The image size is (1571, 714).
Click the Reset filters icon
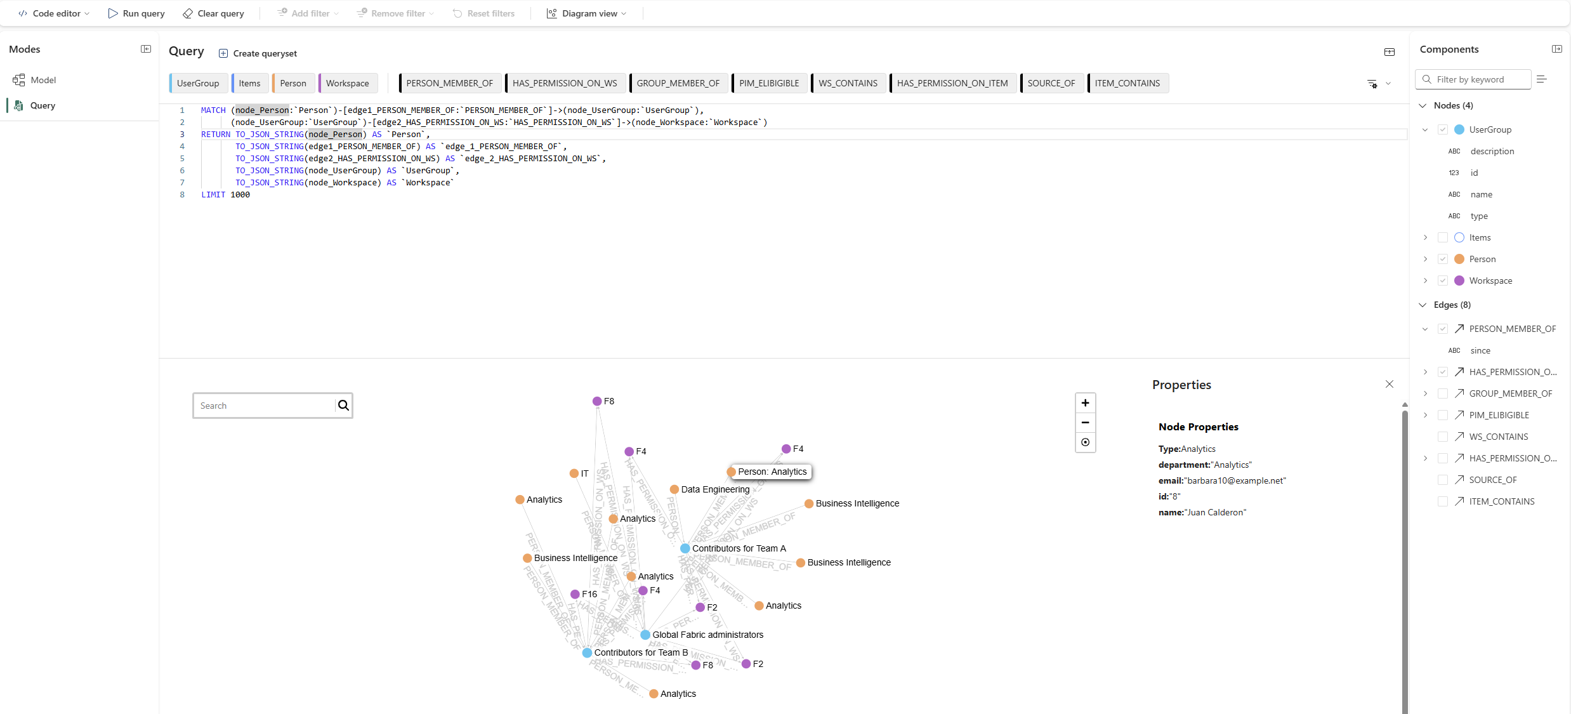(457, 13)
